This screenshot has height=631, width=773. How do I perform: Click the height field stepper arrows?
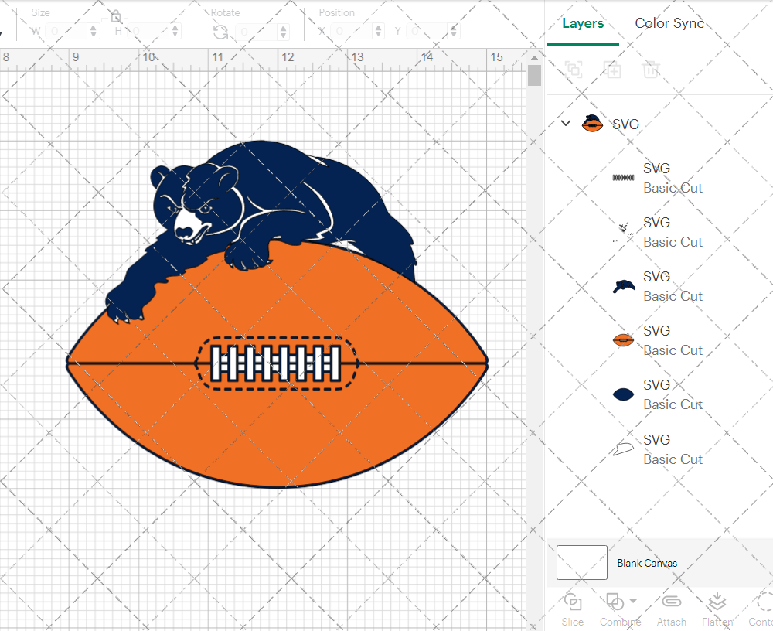click(175, 32)
